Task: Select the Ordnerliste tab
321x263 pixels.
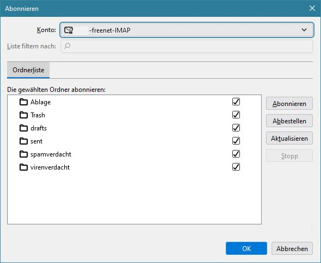Action: (x=28, y=70)
